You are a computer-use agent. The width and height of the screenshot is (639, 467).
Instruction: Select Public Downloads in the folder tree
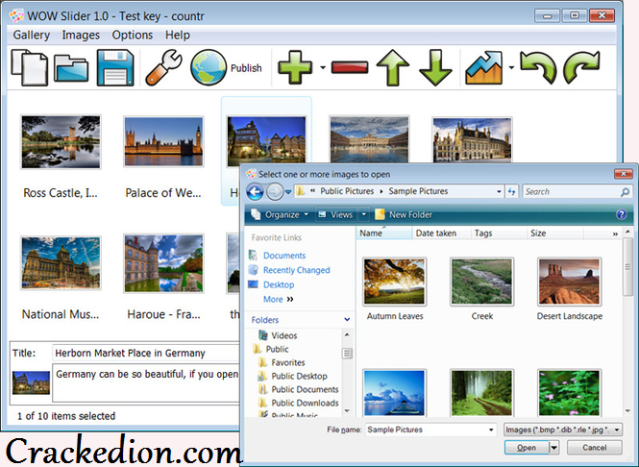(x=305, y=403)
